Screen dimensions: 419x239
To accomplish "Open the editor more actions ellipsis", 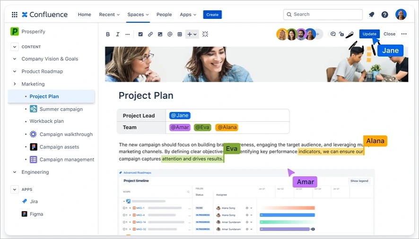I will pyautogui.click(x=404, y=34).
